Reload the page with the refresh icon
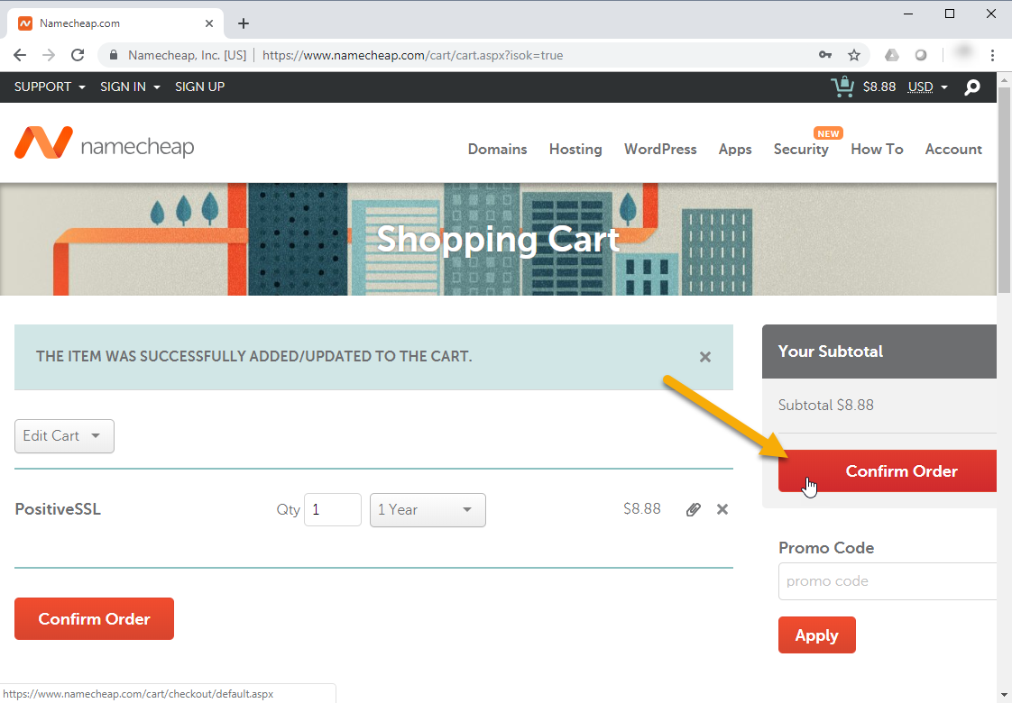Image resolution: width=1012 pixels, height=703 pixels. click(x=78, y=56)
